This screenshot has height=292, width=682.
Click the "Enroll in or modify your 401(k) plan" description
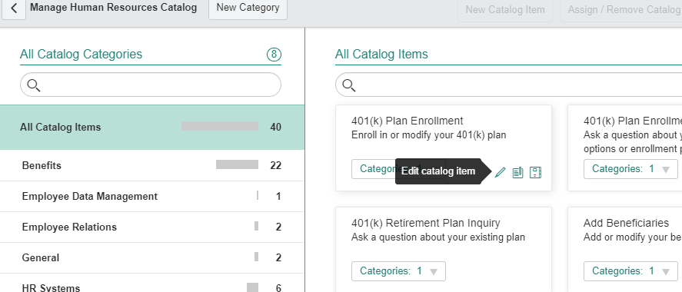pos(429,135)
